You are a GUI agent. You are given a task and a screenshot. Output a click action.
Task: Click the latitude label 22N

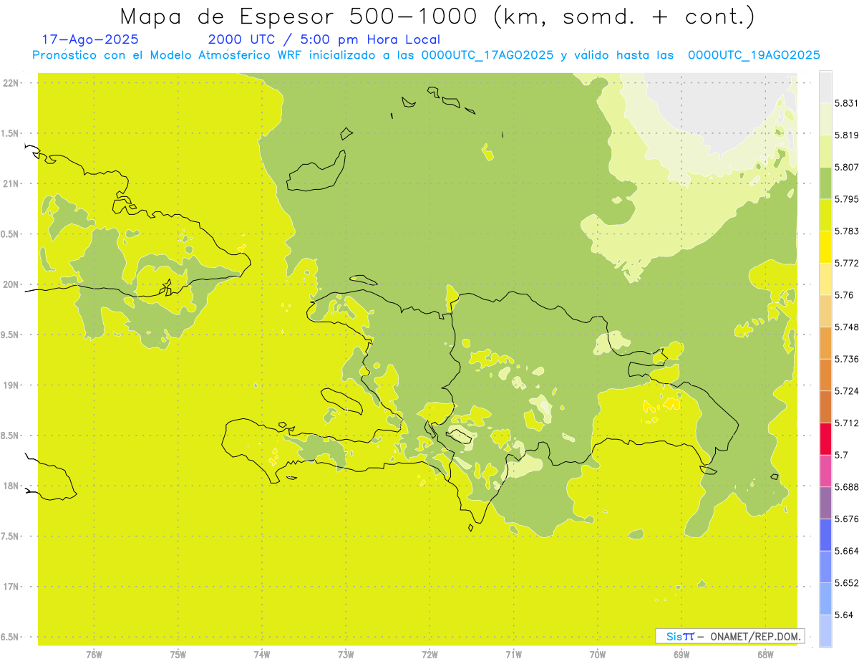pos(12,83)
